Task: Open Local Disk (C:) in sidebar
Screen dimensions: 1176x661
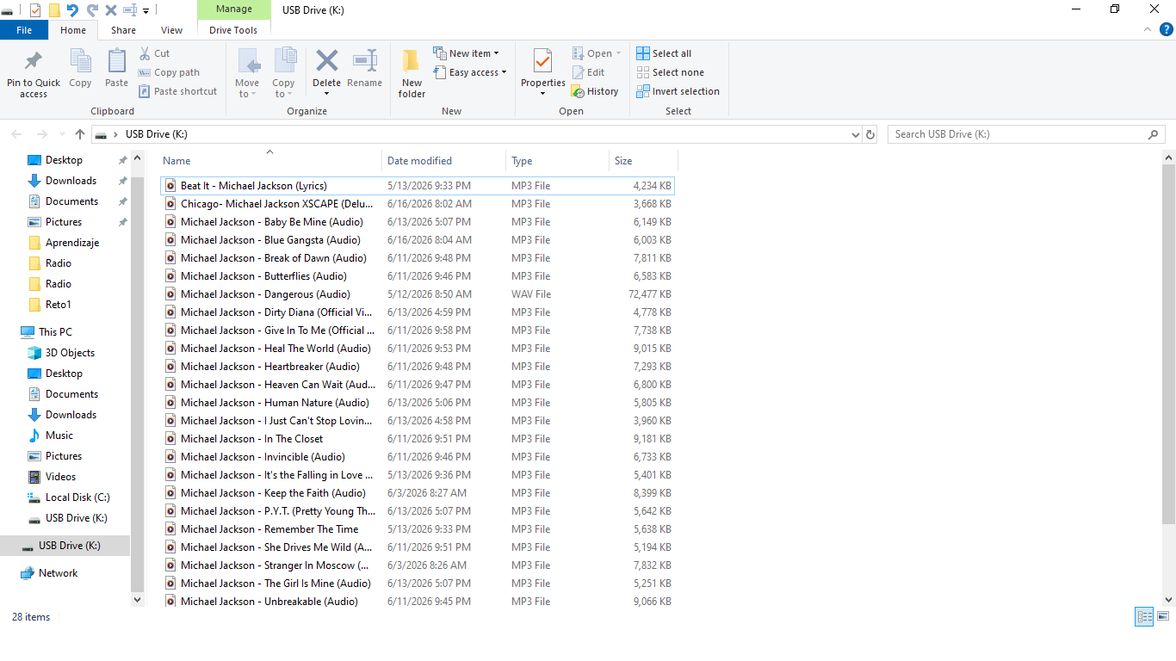Action: 77,497
